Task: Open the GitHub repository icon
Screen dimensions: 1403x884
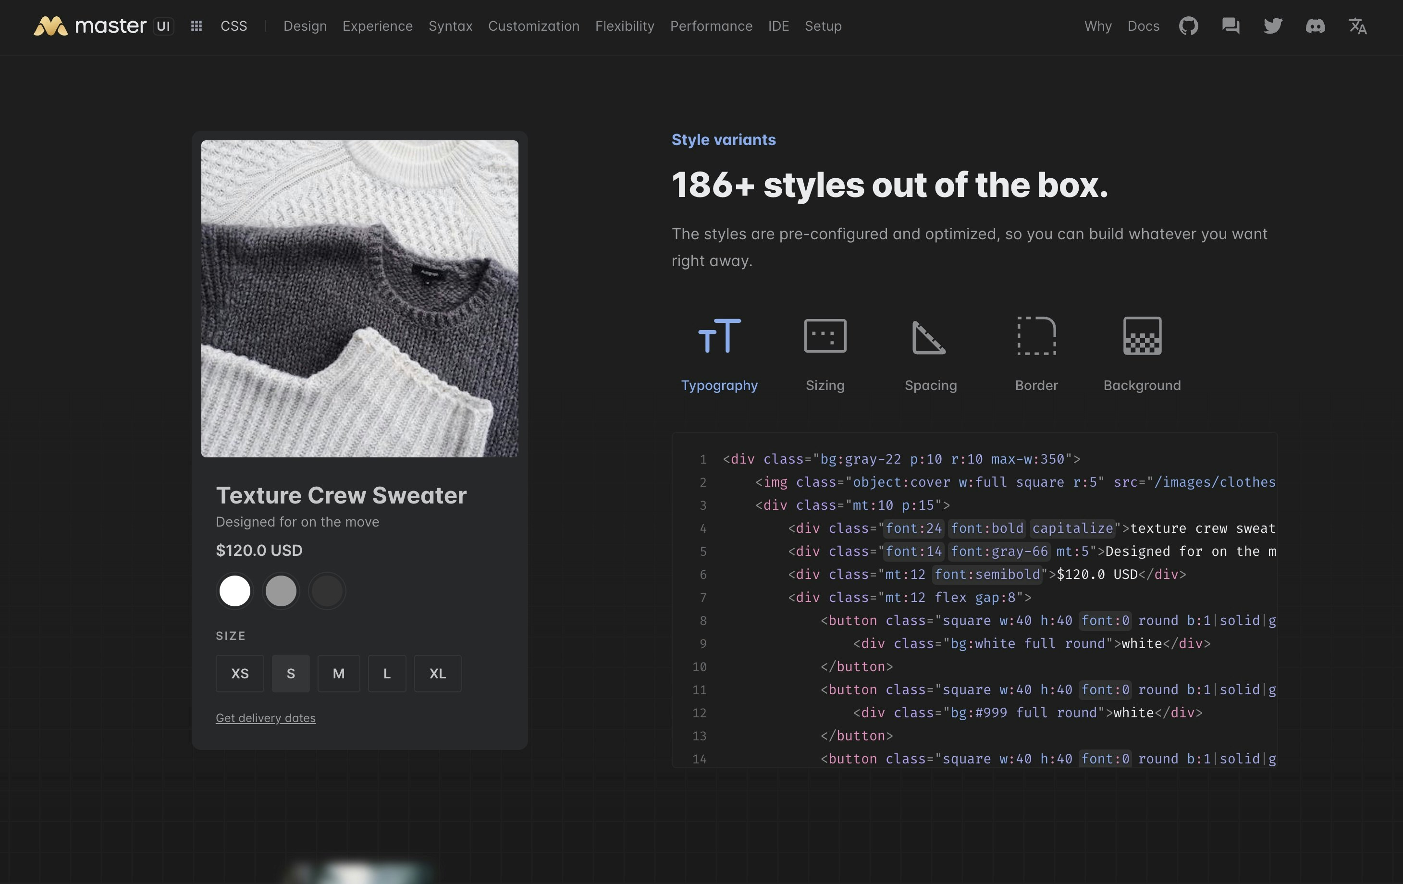Action: pyautogui.click(x=1189, y=26)
